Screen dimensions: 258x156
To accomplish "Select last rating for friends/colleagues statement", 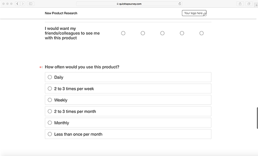I will click(201, 33).
